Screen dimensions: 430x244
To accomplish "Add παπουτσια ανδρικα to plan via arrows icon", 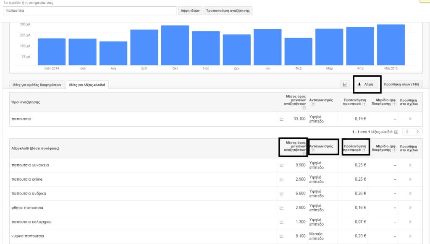I will click(410, 194).
